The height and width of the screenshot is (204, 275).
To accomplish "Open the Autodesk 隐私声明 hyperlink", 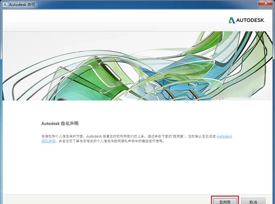I will [x=224, y=136].
